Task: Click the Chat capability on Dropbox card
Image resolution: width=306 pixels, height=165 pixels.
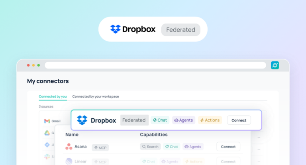Action: tap(160, 120)
